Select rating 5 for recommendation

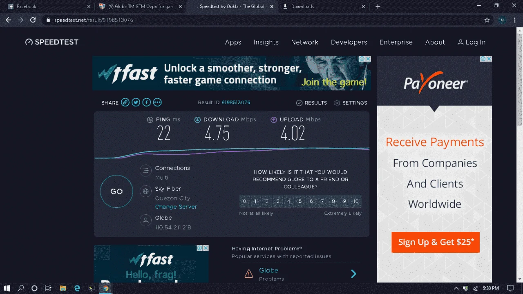pyautogui.click(x=300, y=201)
